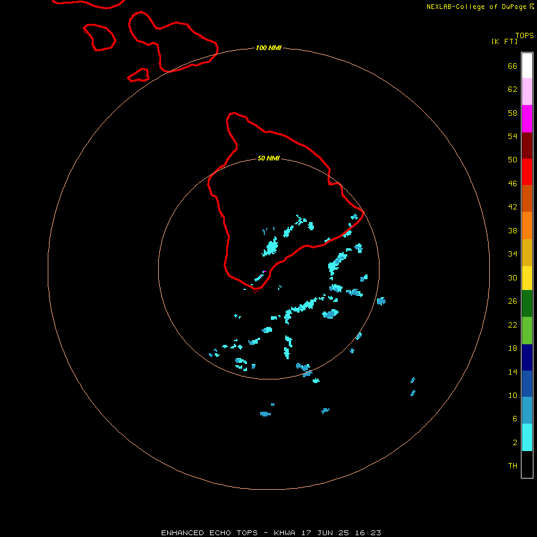The width and height of the screenshot is (537, 537).
Task: Click the '38' scale value
Action: click(513, 231)
